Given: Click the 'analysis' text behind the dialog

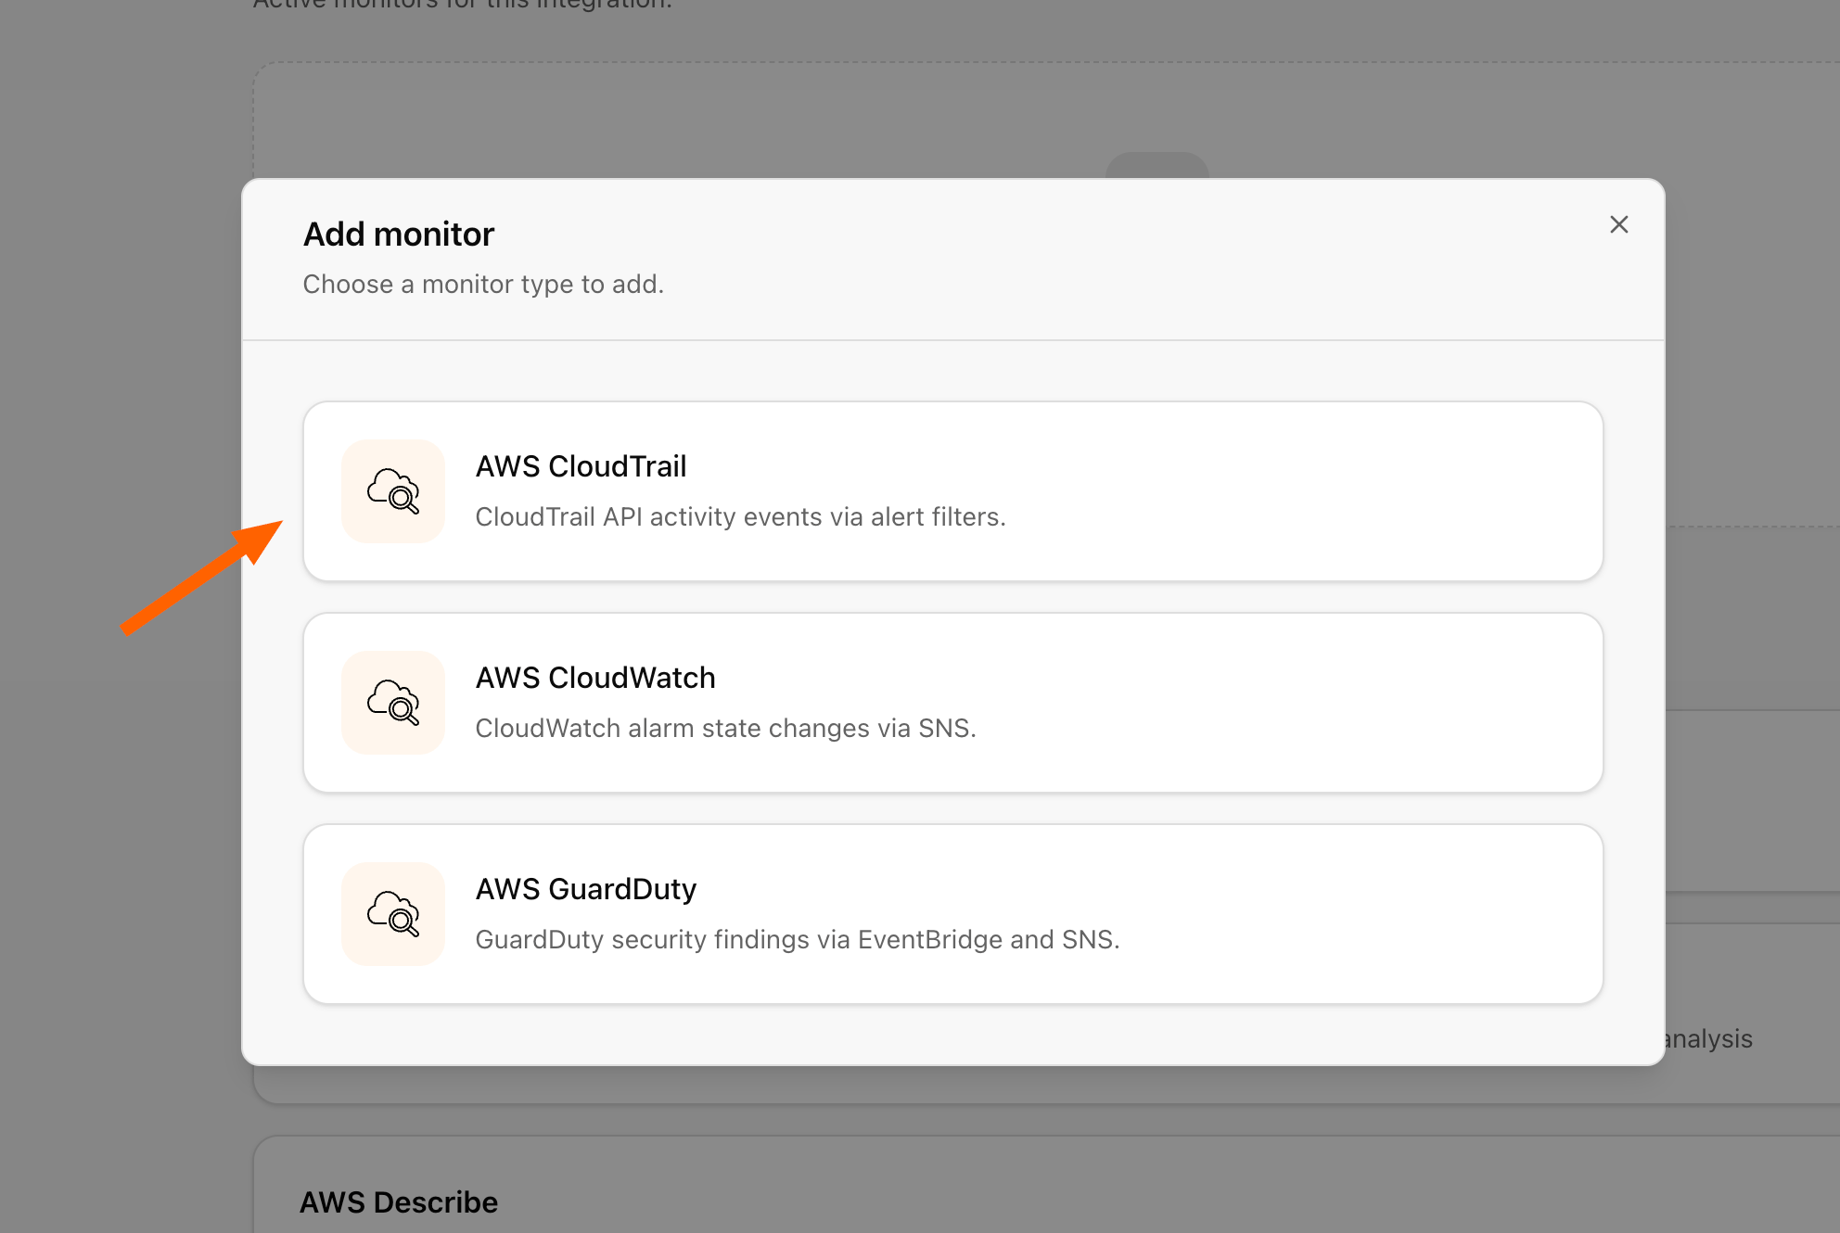Looking at the screenshot, I should [1709, 1038].
